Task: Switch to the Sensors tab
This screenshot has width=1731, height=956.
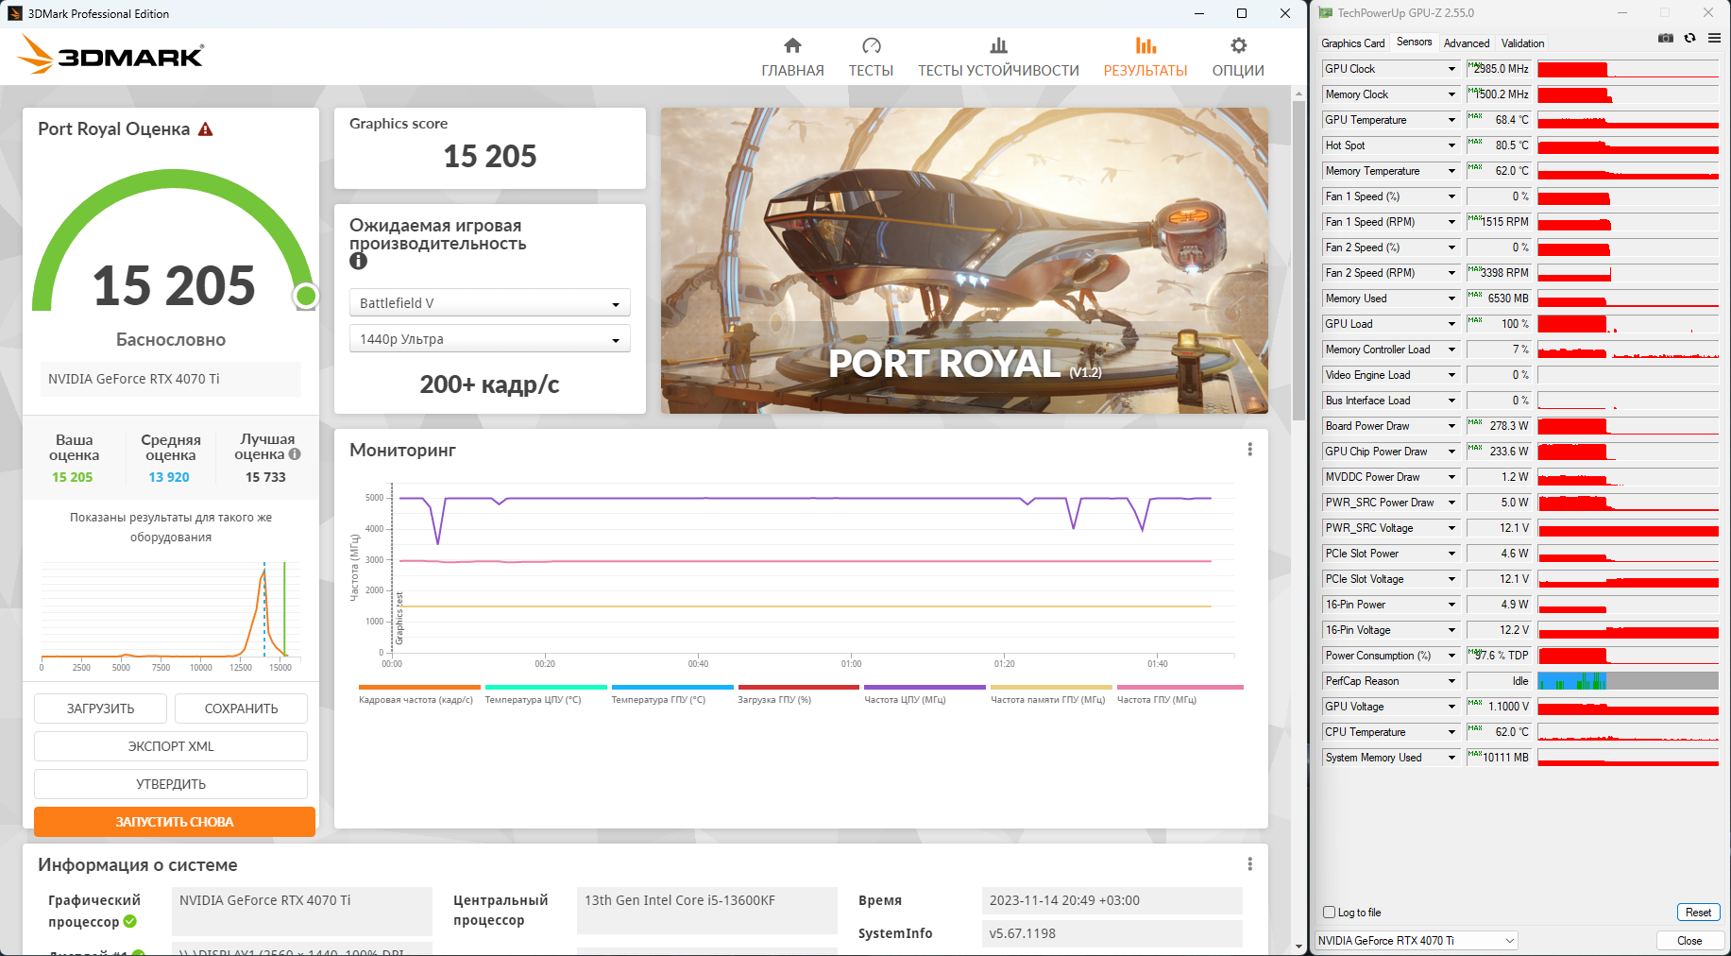Action: click(x=1414, y=43)
